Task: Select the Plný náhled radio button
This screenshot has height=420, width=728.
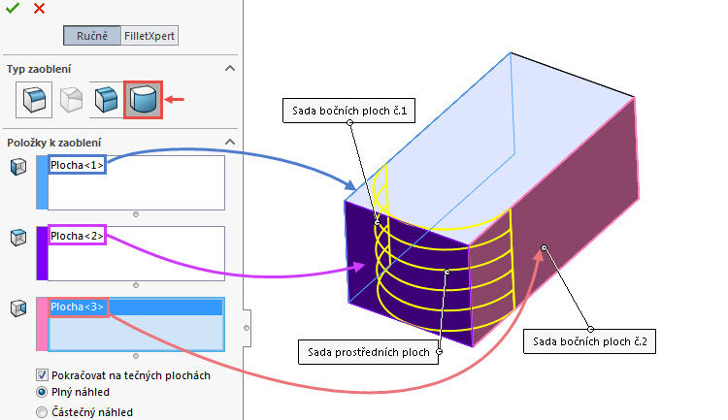Action: click(42, 392)
